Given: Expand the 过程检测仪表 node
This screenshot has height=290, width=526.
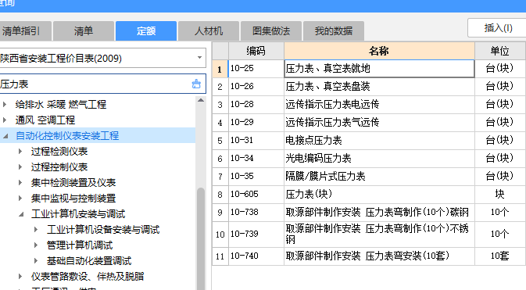Looking at the screenshot, I should [x=20, y=152].
